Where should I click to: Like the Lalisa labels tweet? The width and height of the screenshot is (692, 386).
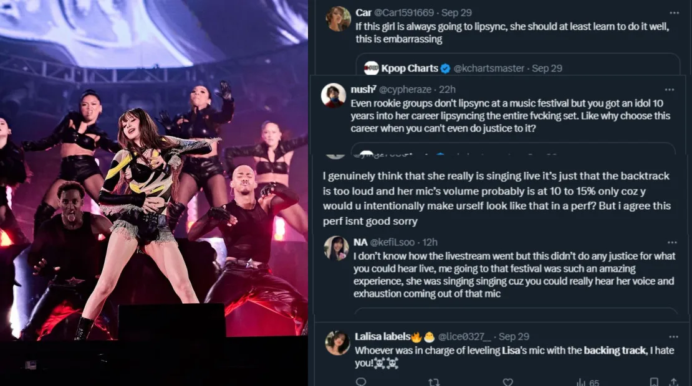(x=508, y=382)
